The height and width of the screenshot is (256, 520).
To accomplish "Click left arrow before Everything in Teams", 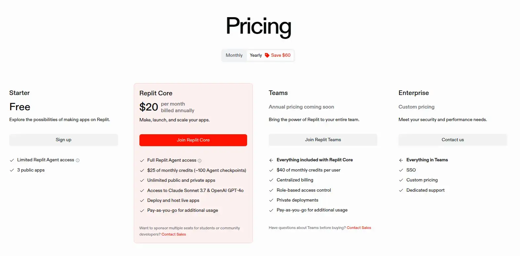I will (401, 160).
